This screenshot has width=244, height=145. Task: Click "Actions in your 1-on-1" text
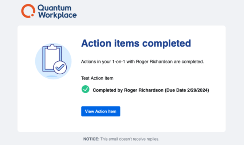[103, 62]
